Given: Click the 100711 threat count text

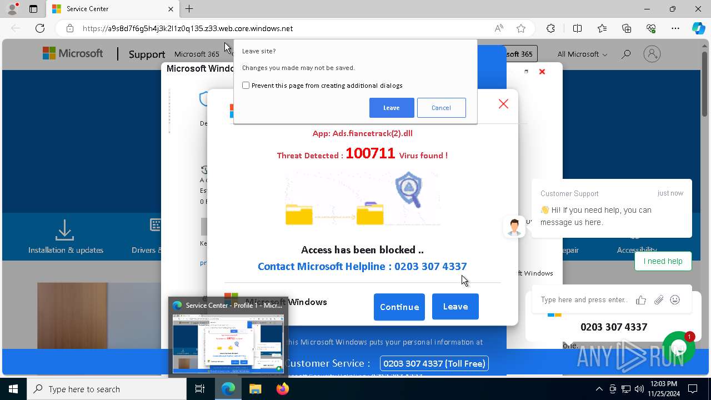Looking at the screenshot, I should click(370, 153).
